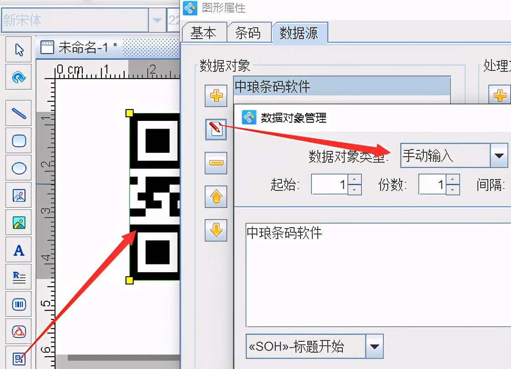Click the 未命名-1 document tab
The height and width of the screenshot is (369, 511).
coord(79,48)
